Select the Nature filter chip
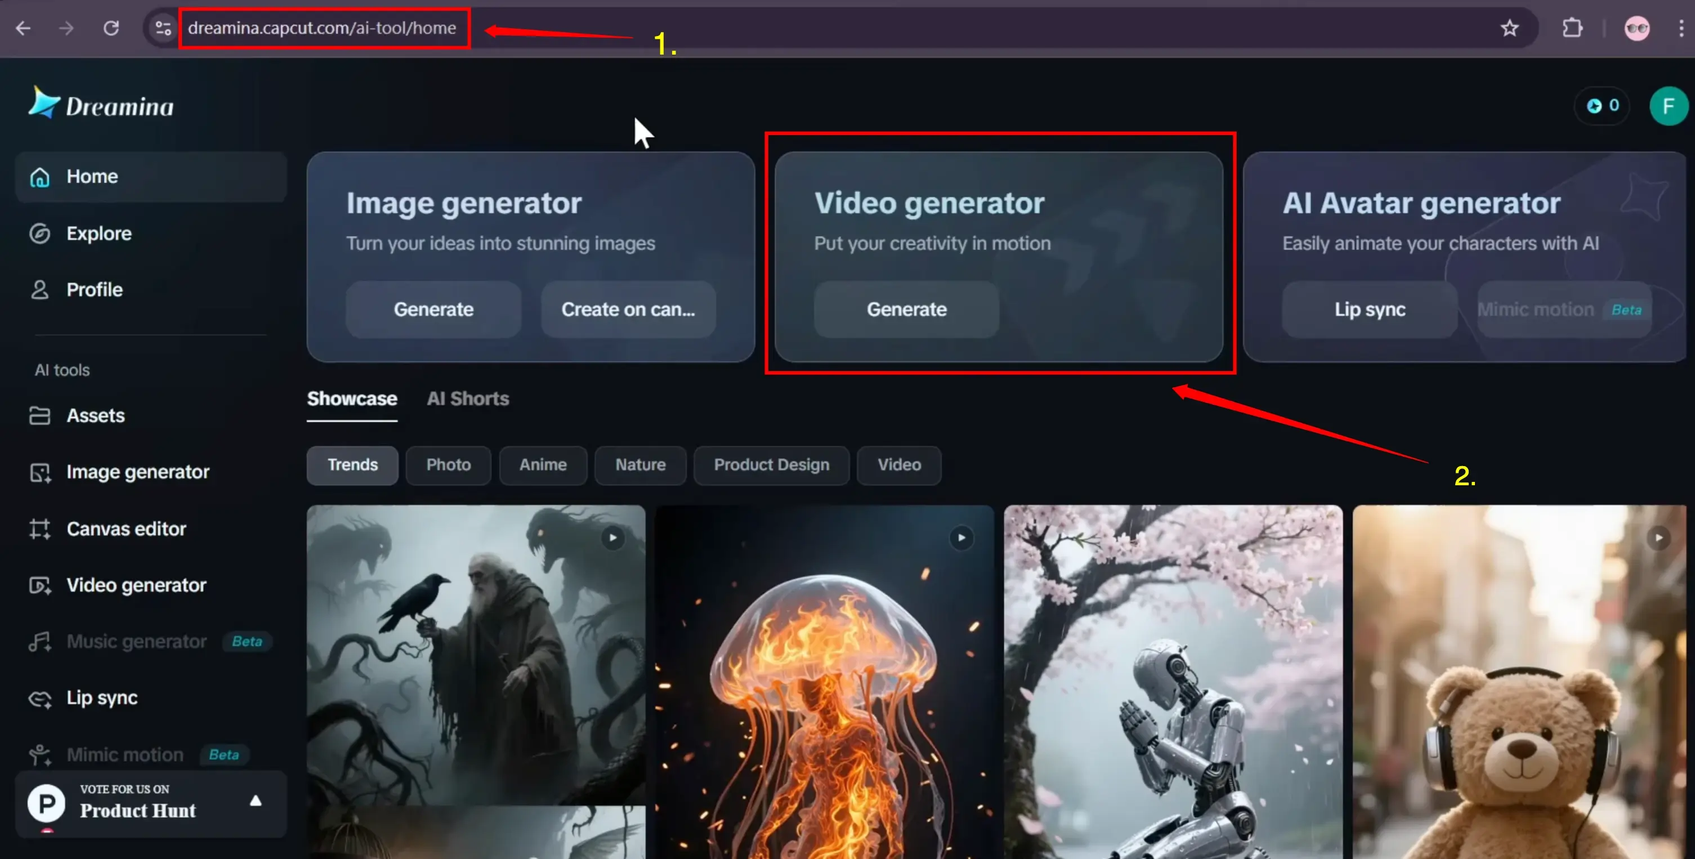The width and height of the screenshot is (1695, 859). (x=640, y=466)
